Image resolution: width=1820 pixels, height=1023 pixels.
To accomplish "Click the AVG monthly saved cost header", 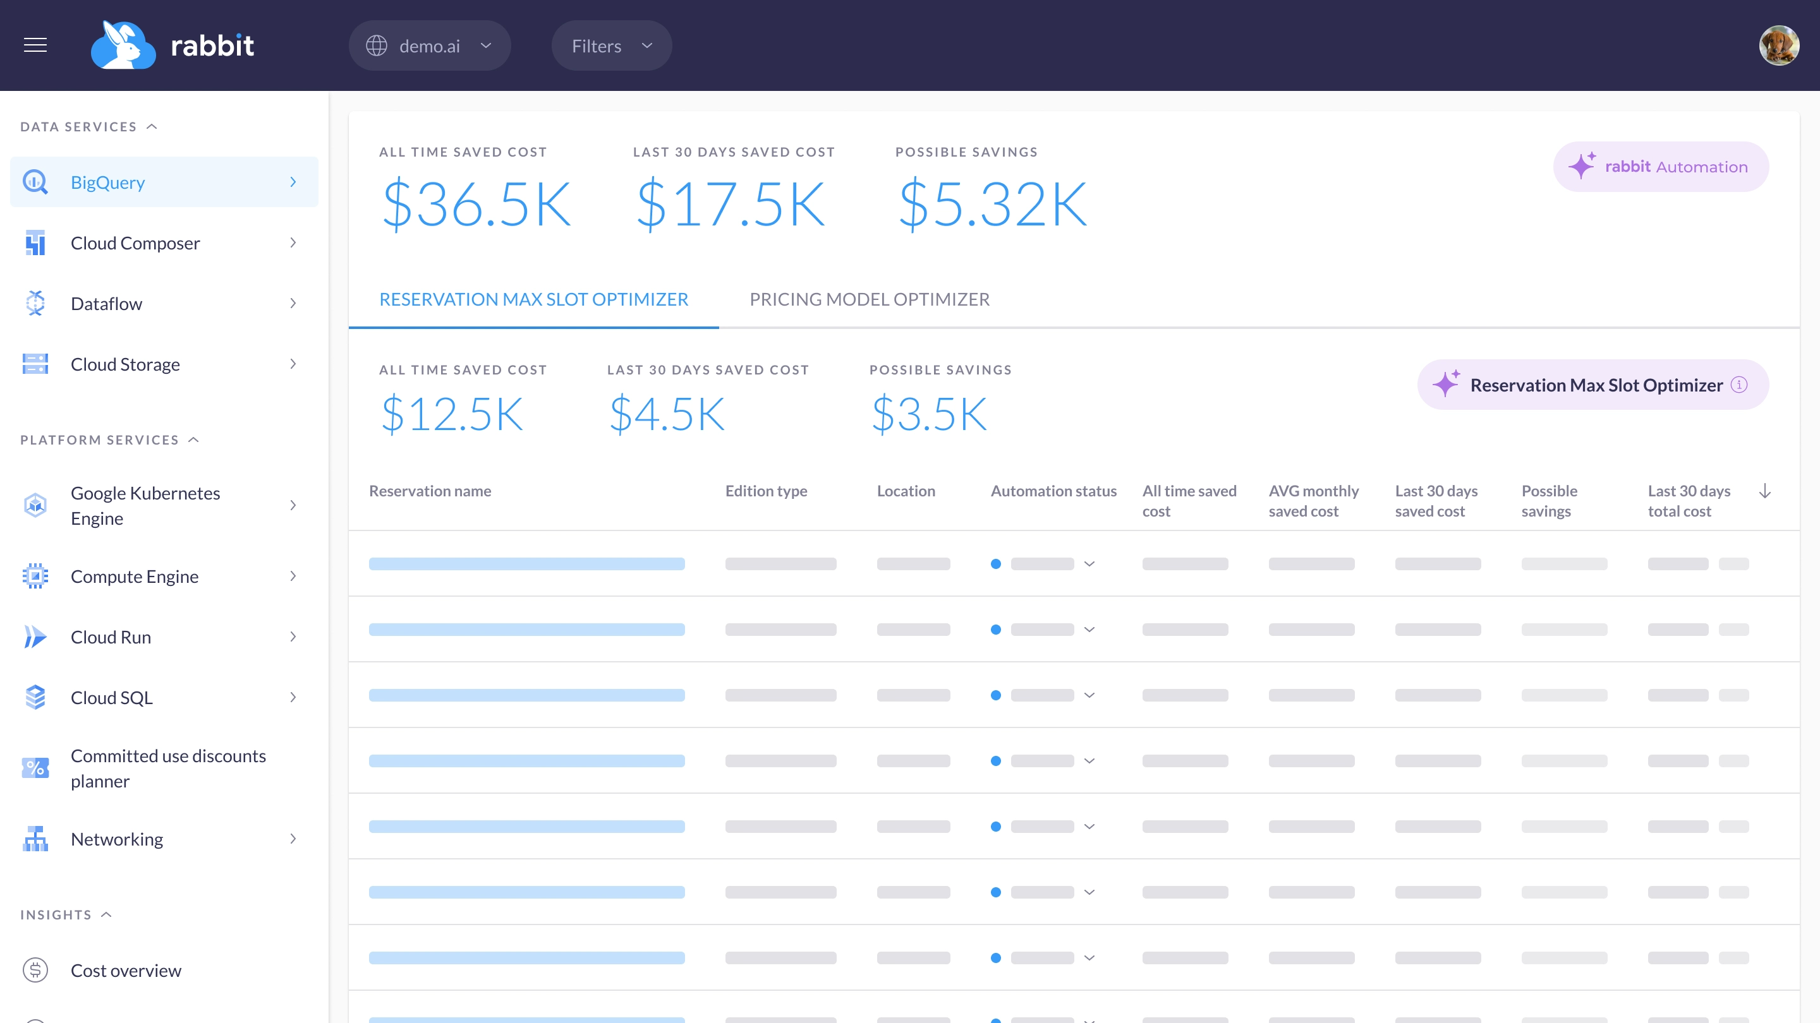I will (x=1313, y=501).
